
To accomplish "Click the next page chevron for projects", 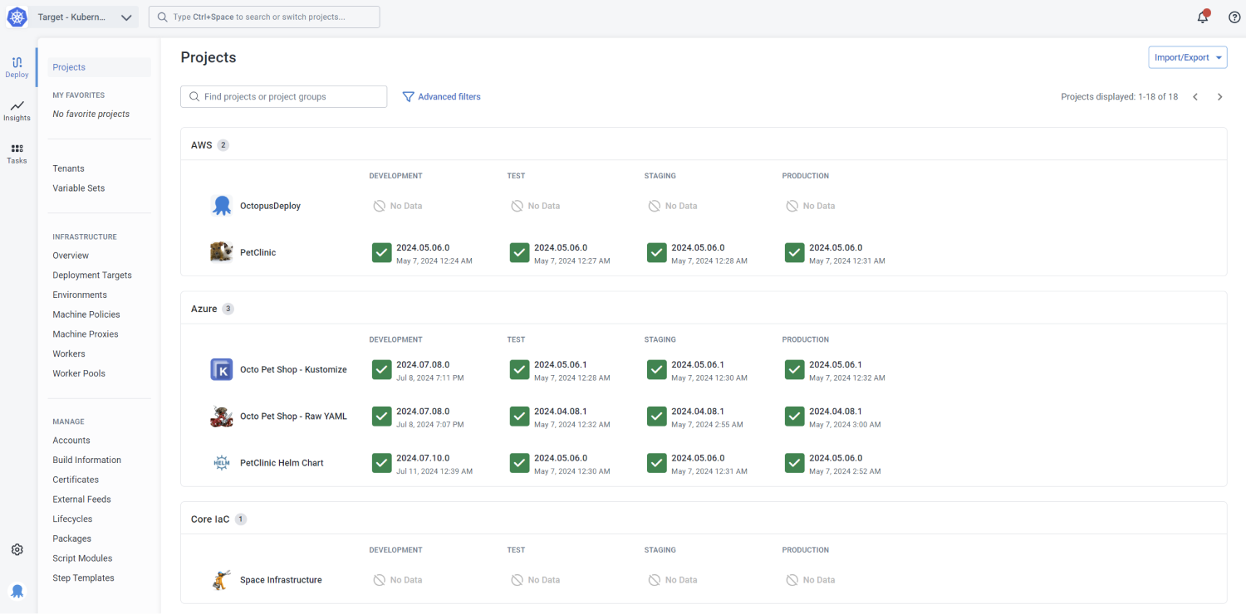I will [1219, 96].
